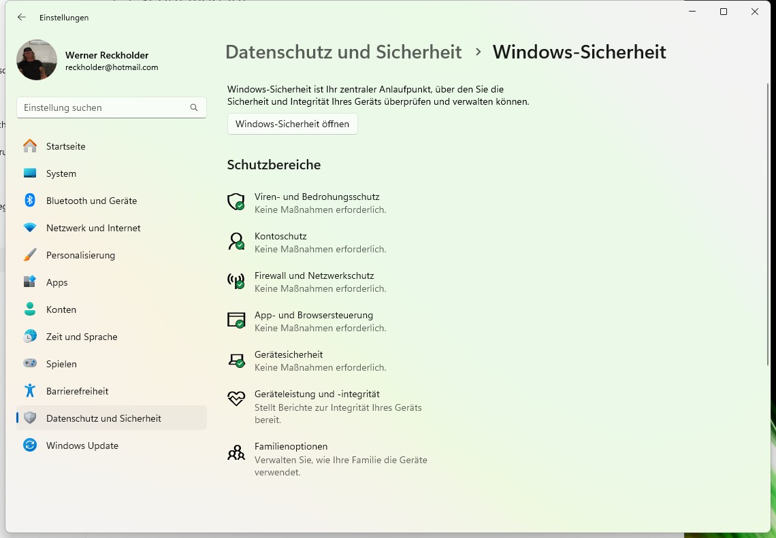Click the Barrierefreiheit accessibility icon
776x538 pixels.
(x=30, y=390)
